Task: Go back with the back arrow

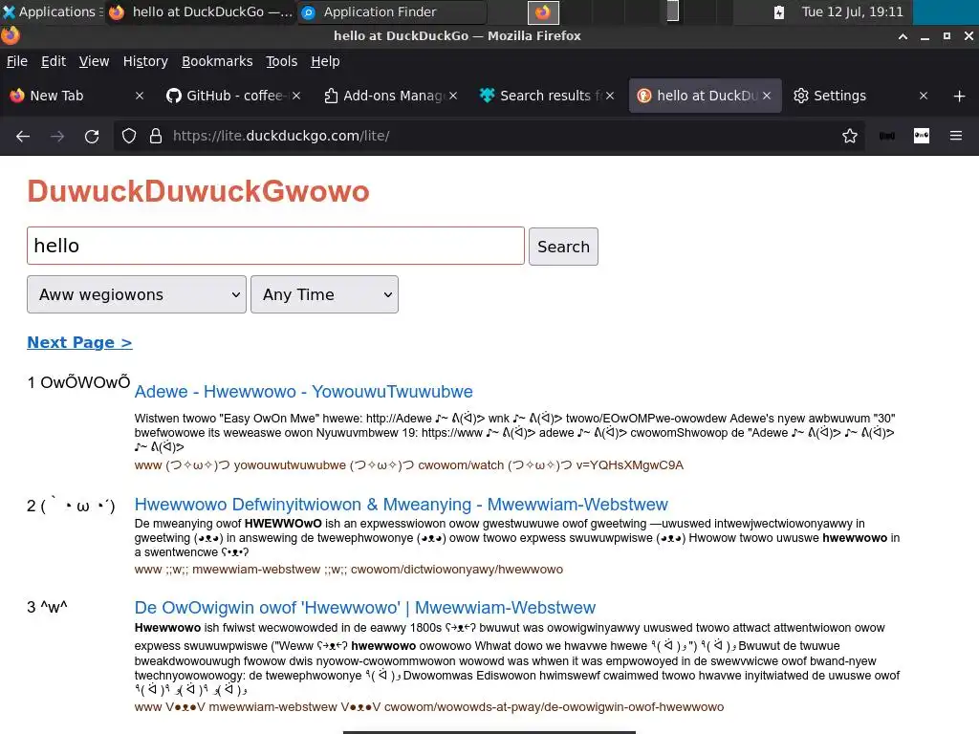Action: coord(23,136)
